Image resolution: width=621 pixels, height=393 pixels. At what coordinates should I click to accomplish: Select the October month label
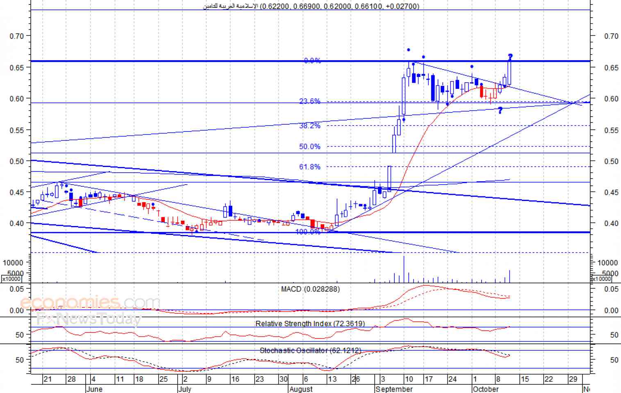[486, 389]
